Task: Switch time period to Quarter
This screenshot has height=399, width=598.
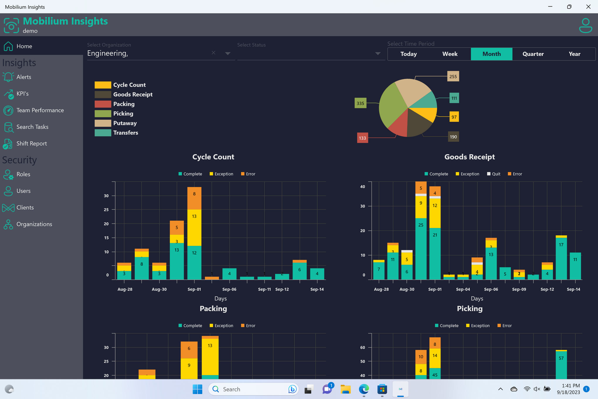Action: click(x=533, y=54)
